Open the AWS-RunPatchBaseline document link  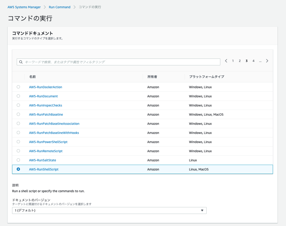(46, 115)
